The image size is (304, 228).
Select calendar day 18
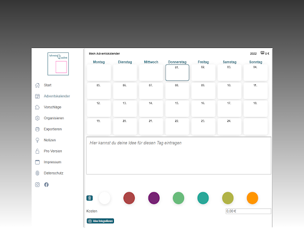[255, 109]
